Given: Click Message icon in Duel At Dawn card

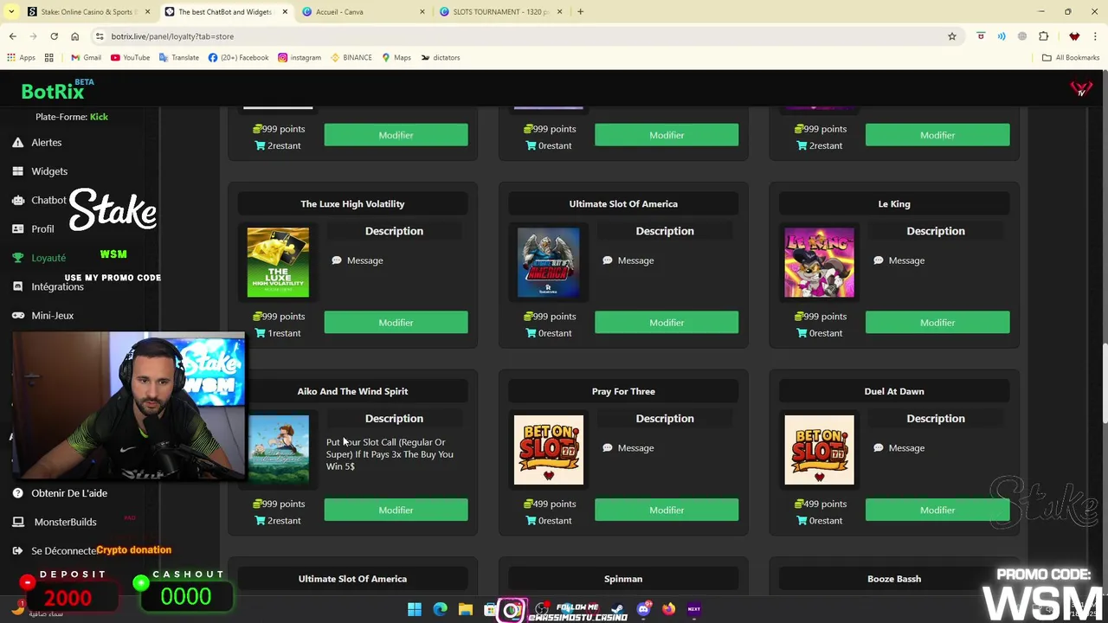Looking at the screenshot, I should tap(878, 448).
